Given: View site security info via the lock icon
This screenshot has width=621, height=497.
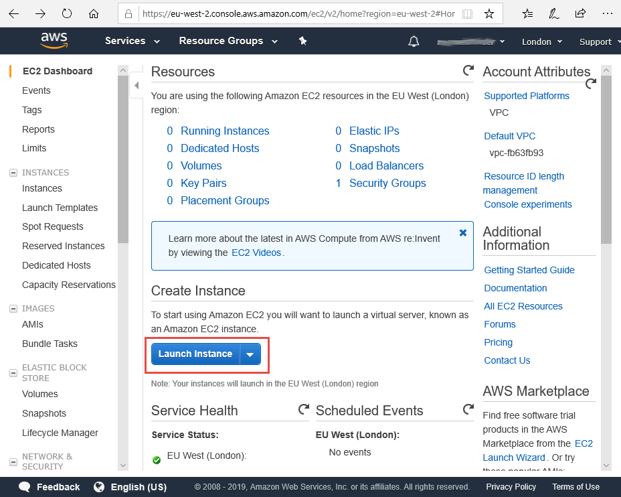Looking at the screenshot, I should coord(128,14).
